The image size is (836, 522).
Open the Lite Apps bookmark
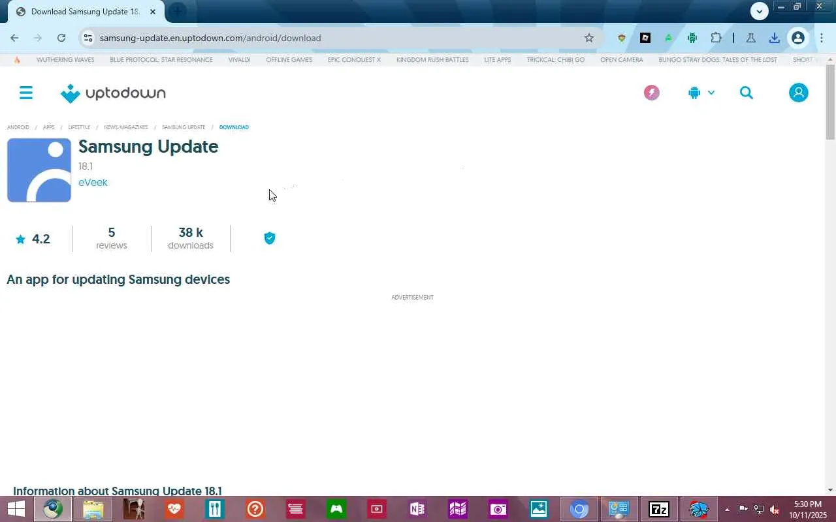click(x=498, y=59)
